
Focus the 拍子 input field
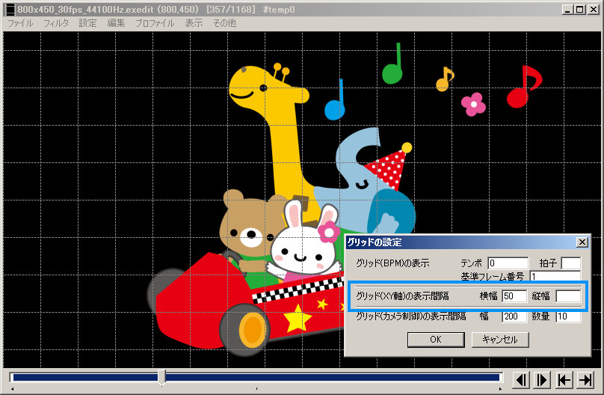click(x=571, y=263)
